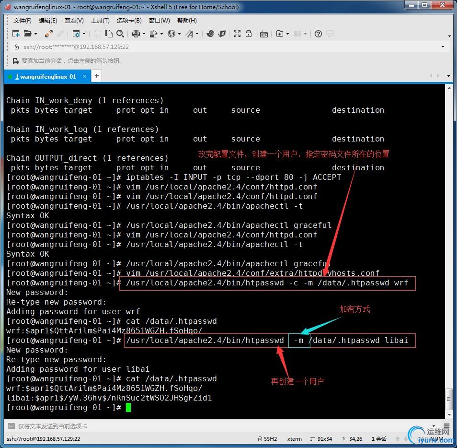This screenshot has width=457, height=448.
Task: Click xterm in the status bar
Action: click(x=295, y=439)
